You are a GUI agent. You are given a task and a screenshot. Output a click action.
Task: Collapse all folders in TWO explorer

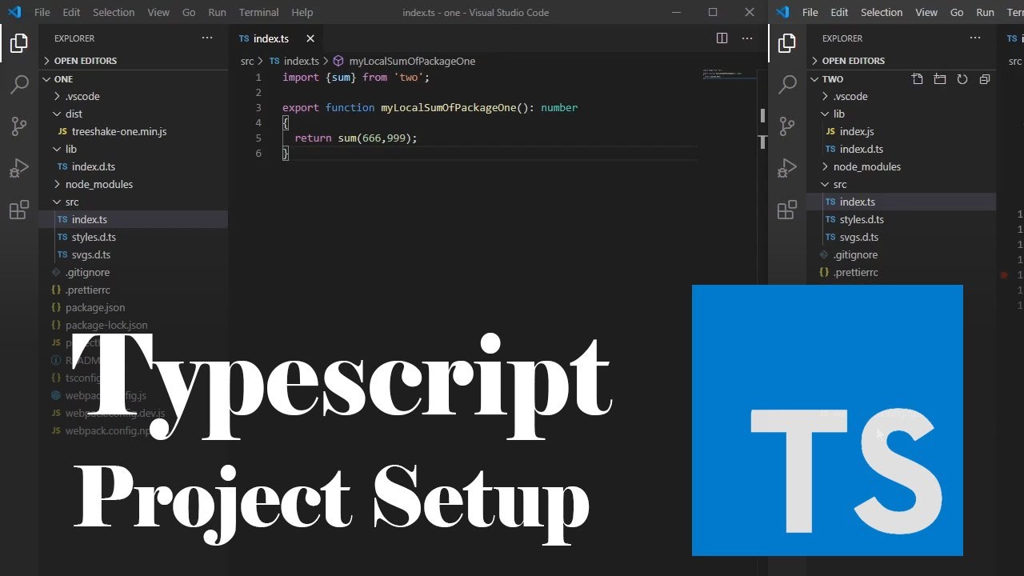[x=985, y=79]
